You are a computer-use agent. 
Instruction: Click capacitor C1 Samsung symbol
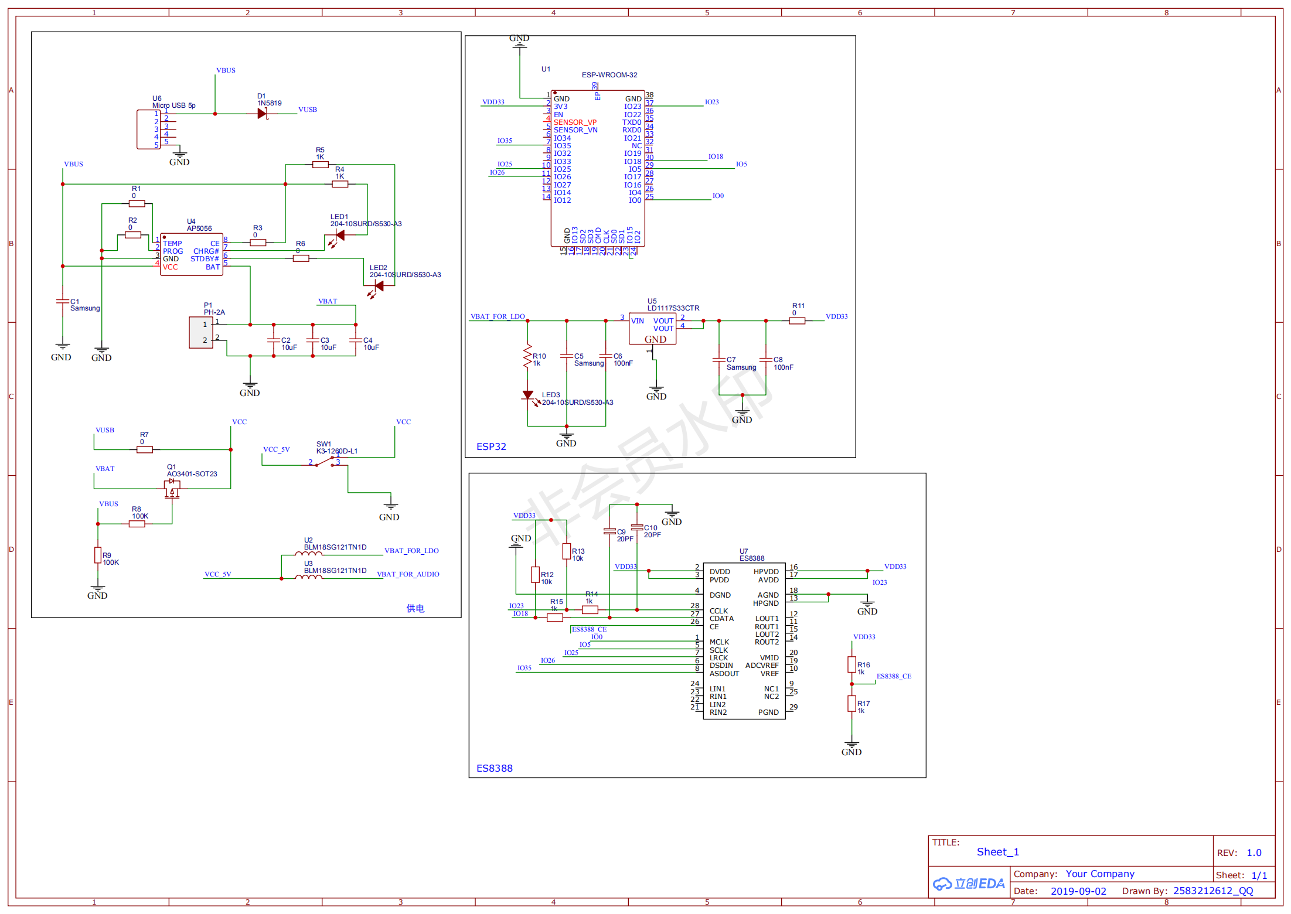click(63, 301)
